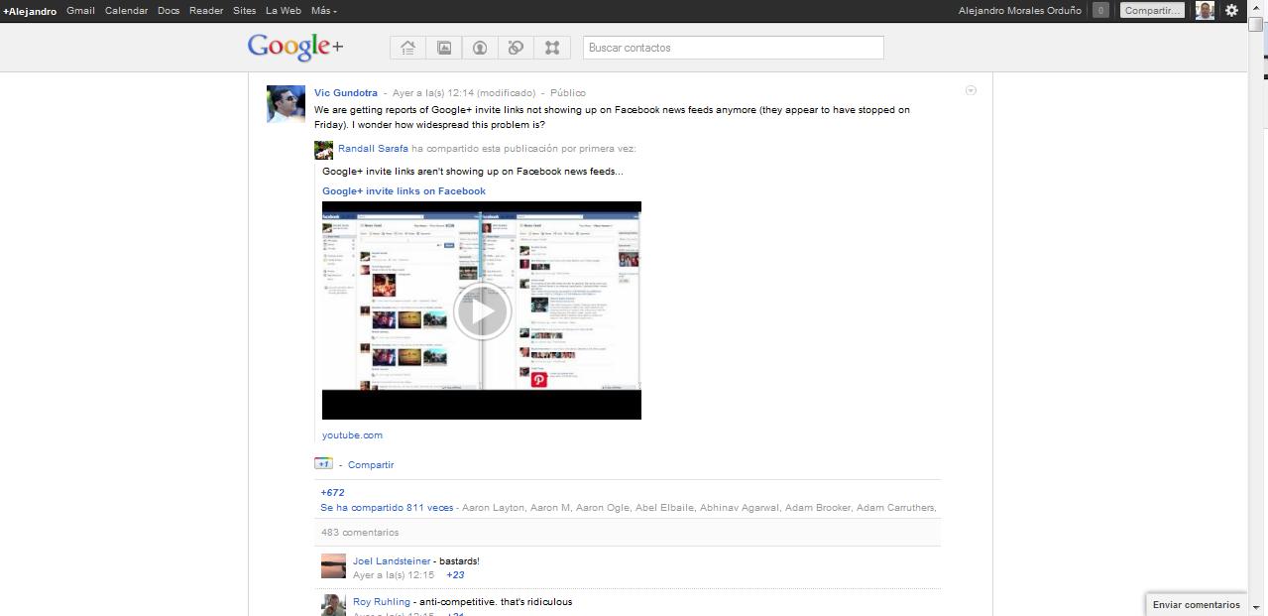Viewport: 1268px width, 616px height.
Task: Open the Games icon in toolbar
Action: (552, 48)
